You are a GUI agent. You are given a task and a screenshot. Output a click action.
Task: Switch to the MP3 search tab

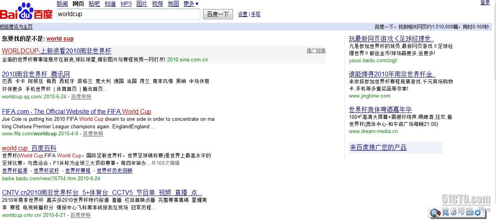(126, 4)
